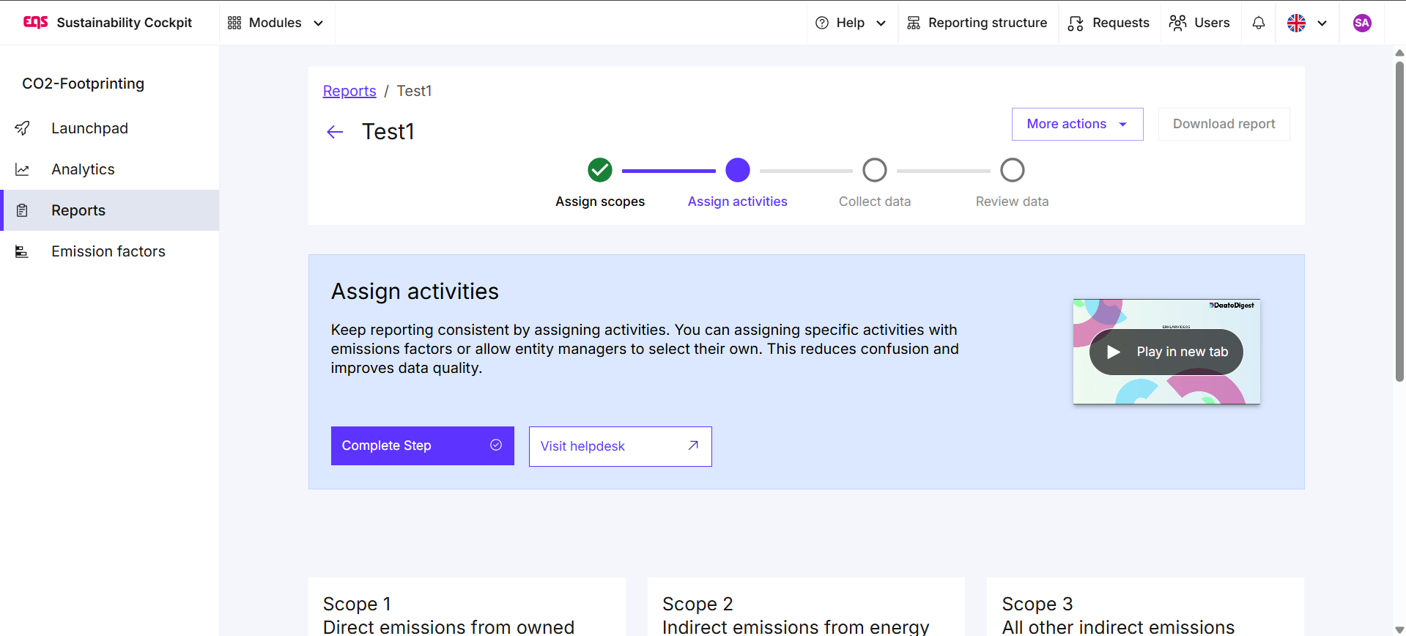Play the helper video in new tab
The height and width of the screenshot is (636, 1406).
(x=1166, y=352)
